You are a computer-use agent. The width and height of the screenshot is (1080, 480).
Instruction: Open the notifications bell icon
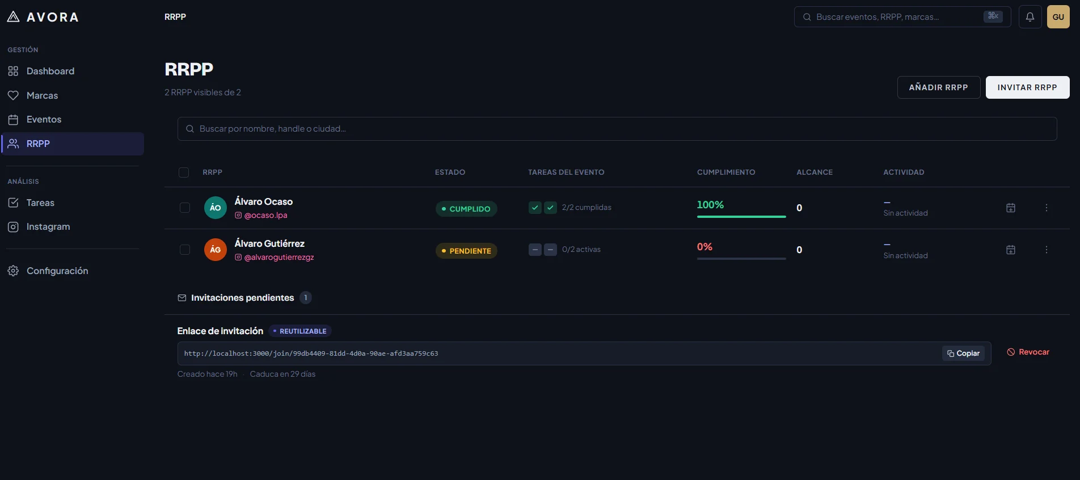1030,17
